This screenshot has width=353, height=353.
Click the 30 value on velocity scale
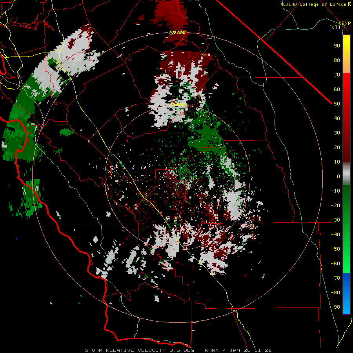tap(337, 133)
